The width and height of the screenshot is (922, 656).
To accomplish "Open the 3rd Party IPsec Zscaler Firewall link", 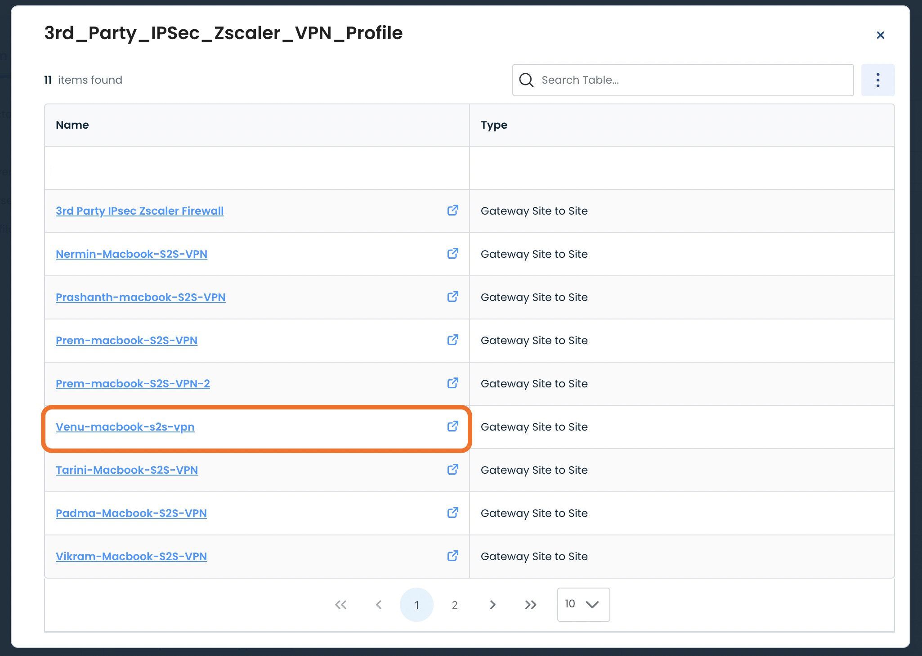I will 139,211.
